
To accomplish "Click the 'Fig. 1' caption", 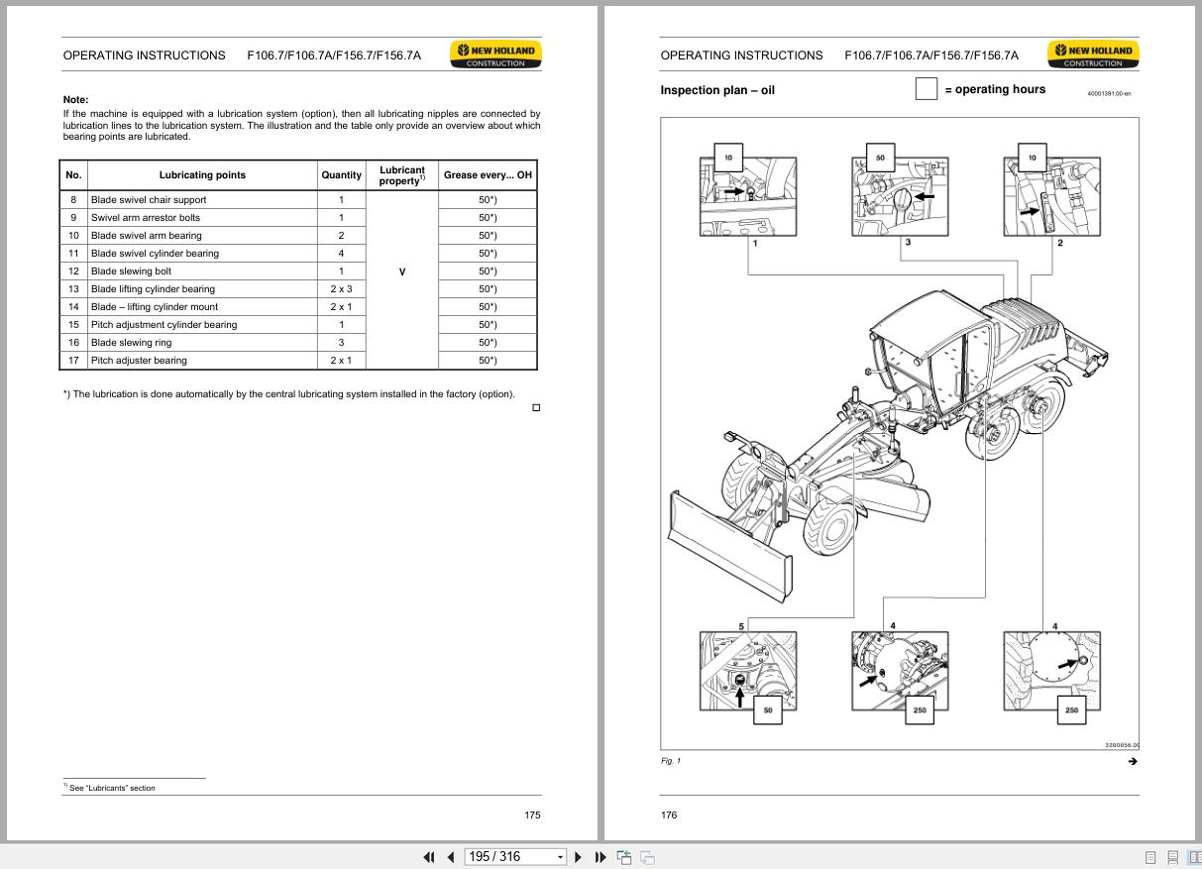I will (x=671, y=761).
